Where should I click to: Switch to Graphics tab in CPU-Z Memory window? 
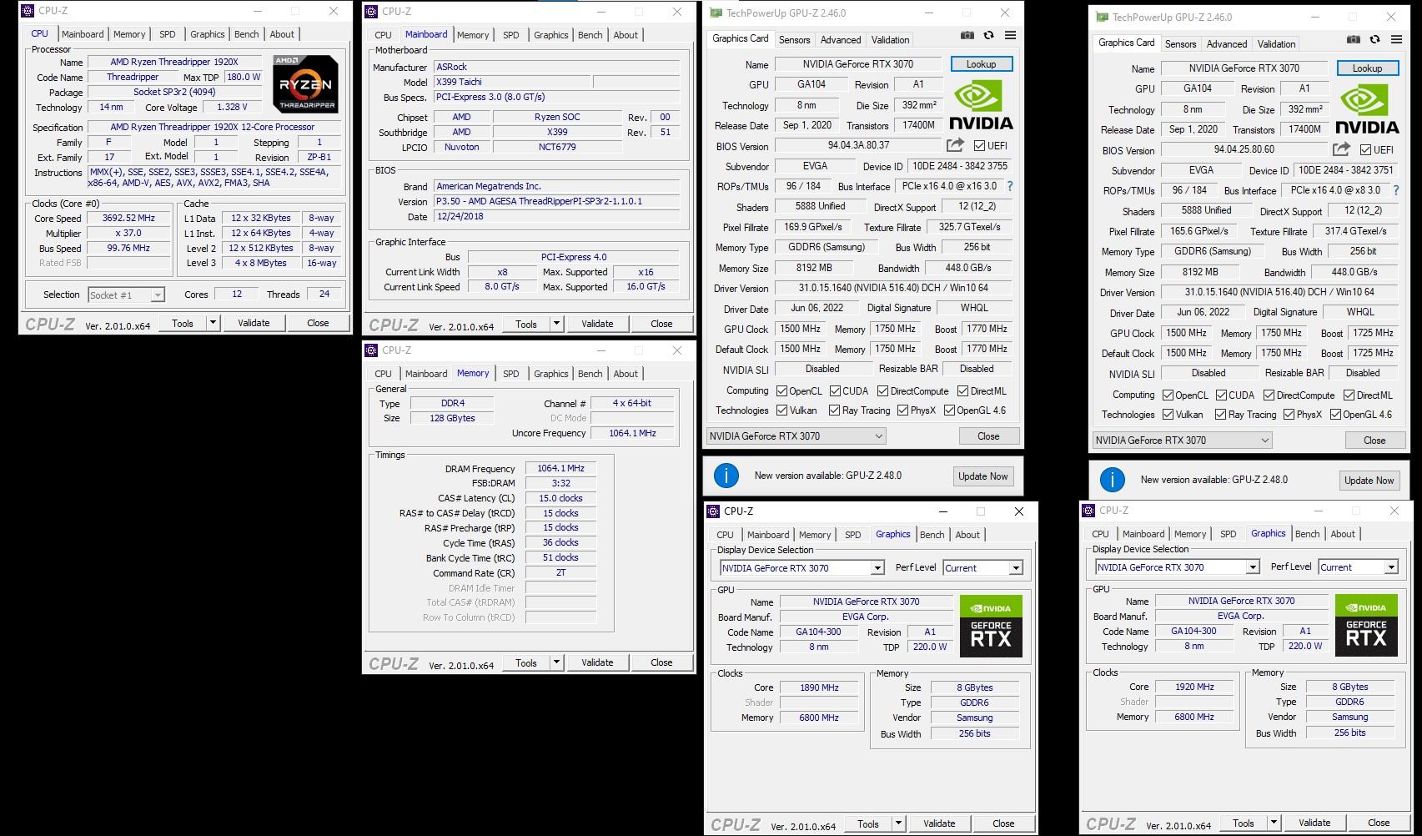point(551,374)
